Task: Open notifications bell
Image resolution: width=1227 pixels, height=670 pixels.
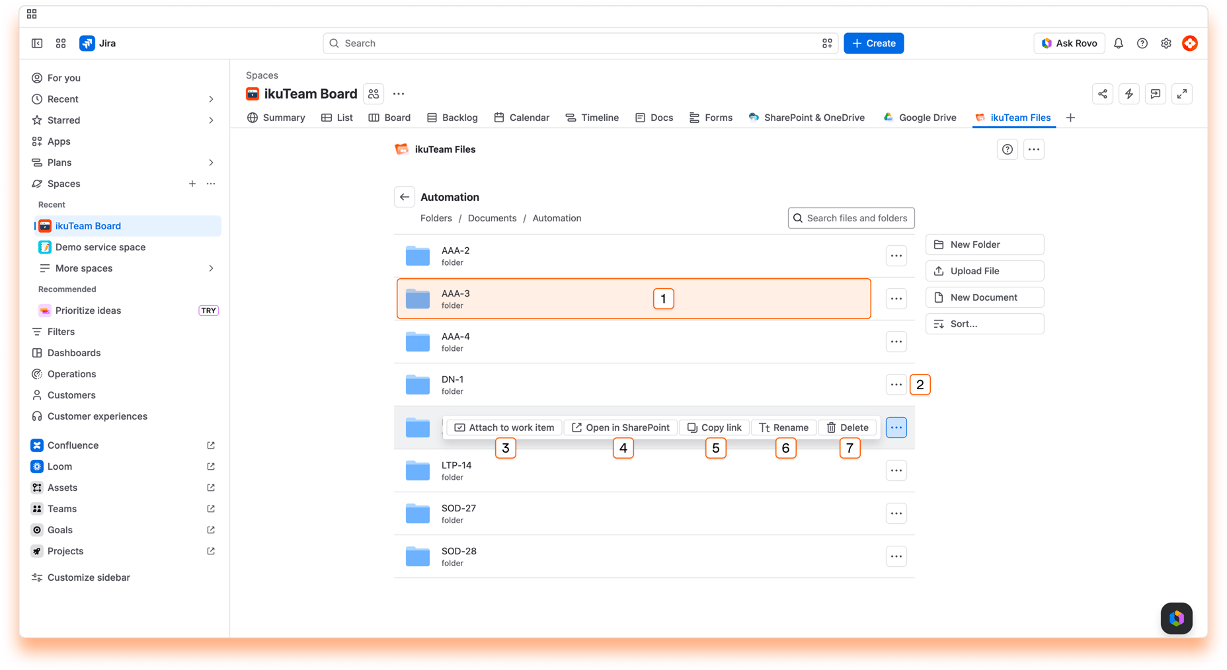Action: 1119,43
